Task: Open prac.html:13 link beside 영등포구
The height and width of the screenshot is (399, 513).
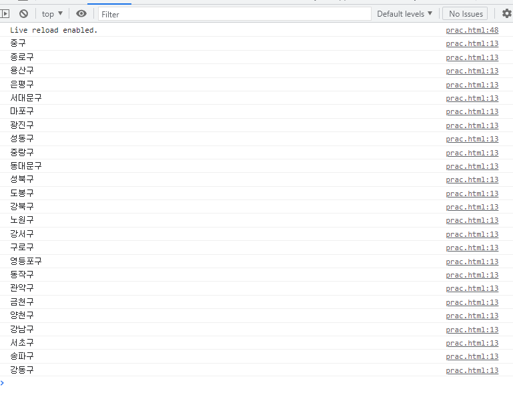Action: [x=472, y=262]
